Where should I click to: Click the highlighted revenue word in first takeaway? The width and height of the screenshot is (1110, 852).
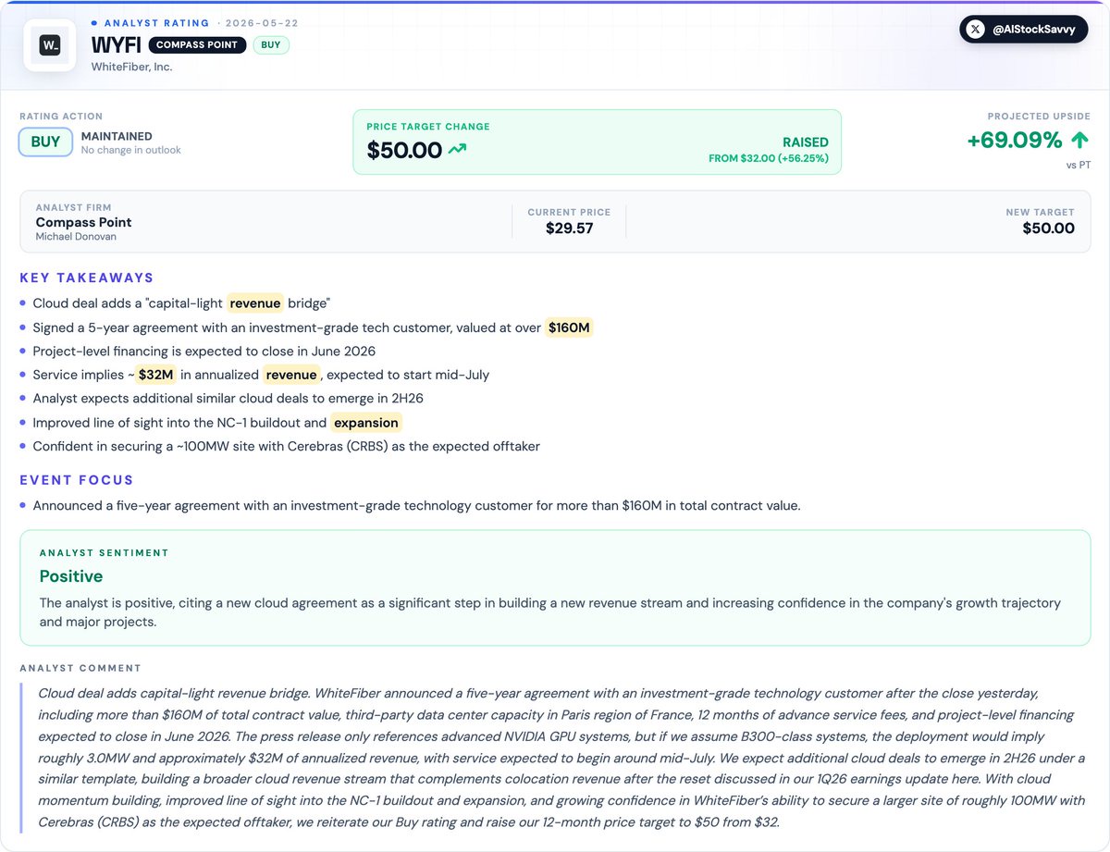point(255,303)
